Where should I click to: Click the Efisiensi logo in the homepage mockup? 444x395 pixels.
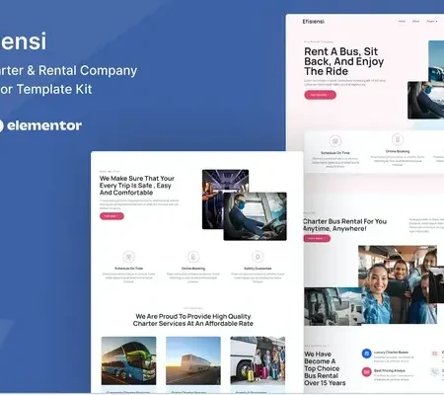pyautogui.click(x=313, y=22)
